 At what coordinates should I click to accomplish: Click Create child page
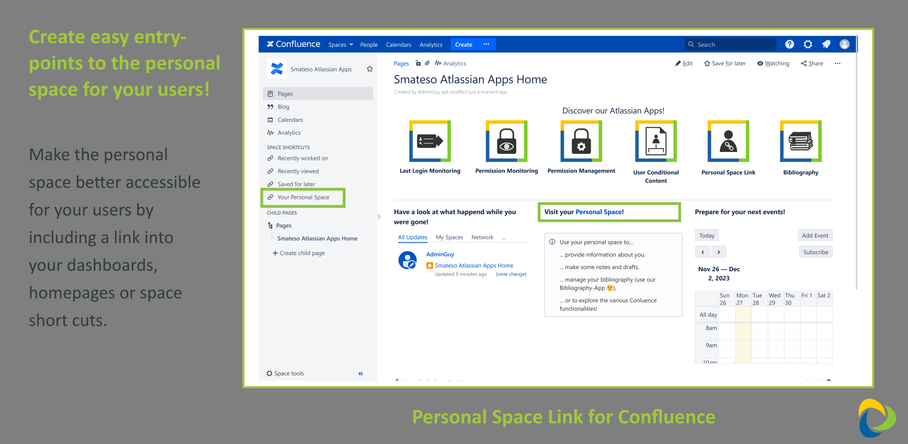[299, 253]
